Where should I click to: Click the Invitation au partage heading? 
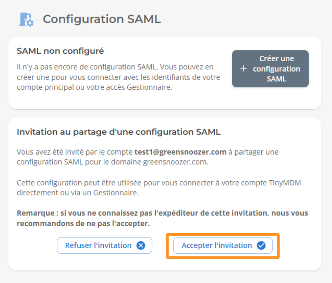coord(118,132)
